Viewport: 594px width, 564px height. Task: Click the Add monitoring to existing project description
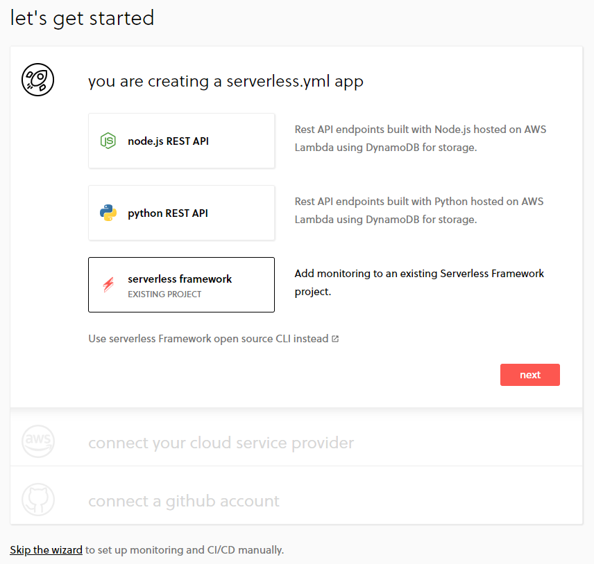(x=419, y=283)
